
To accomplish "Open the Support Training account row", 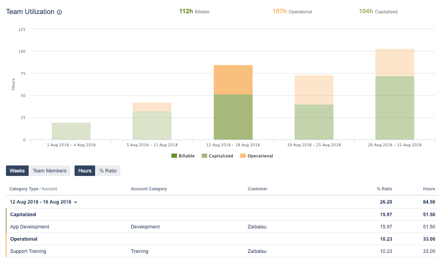I will click(x=28, y=251).
